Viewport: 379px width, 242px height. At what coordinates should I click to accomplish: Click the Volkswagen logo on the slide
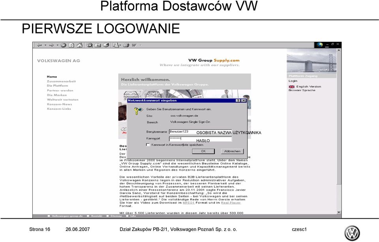click(352, 233)
